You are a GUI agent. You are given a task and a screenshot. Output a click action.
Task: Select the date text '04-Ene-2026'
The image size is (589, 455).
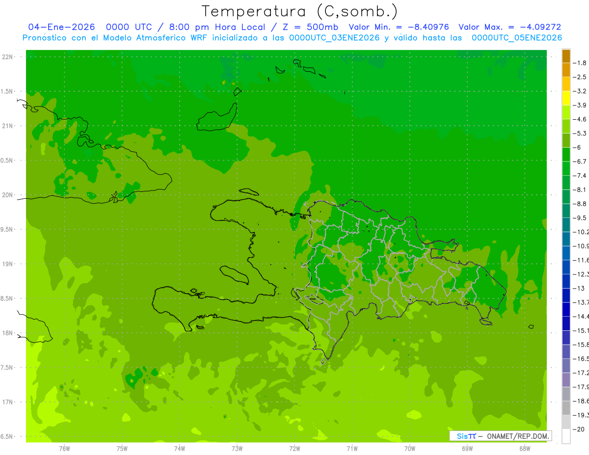click(61, 27)
